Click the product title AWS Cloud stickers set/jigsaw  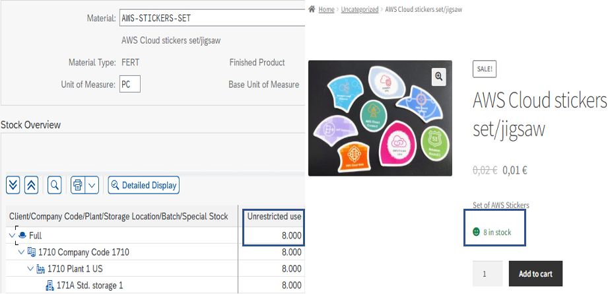539,116
